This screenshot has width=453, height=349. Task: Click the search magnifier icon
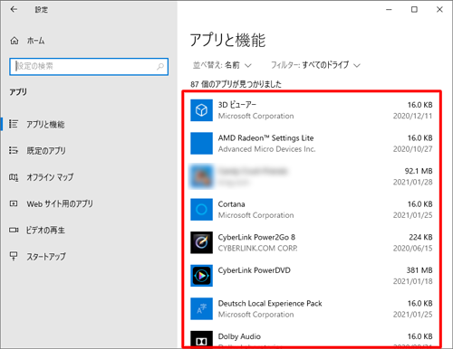click(x=160, y=66)
